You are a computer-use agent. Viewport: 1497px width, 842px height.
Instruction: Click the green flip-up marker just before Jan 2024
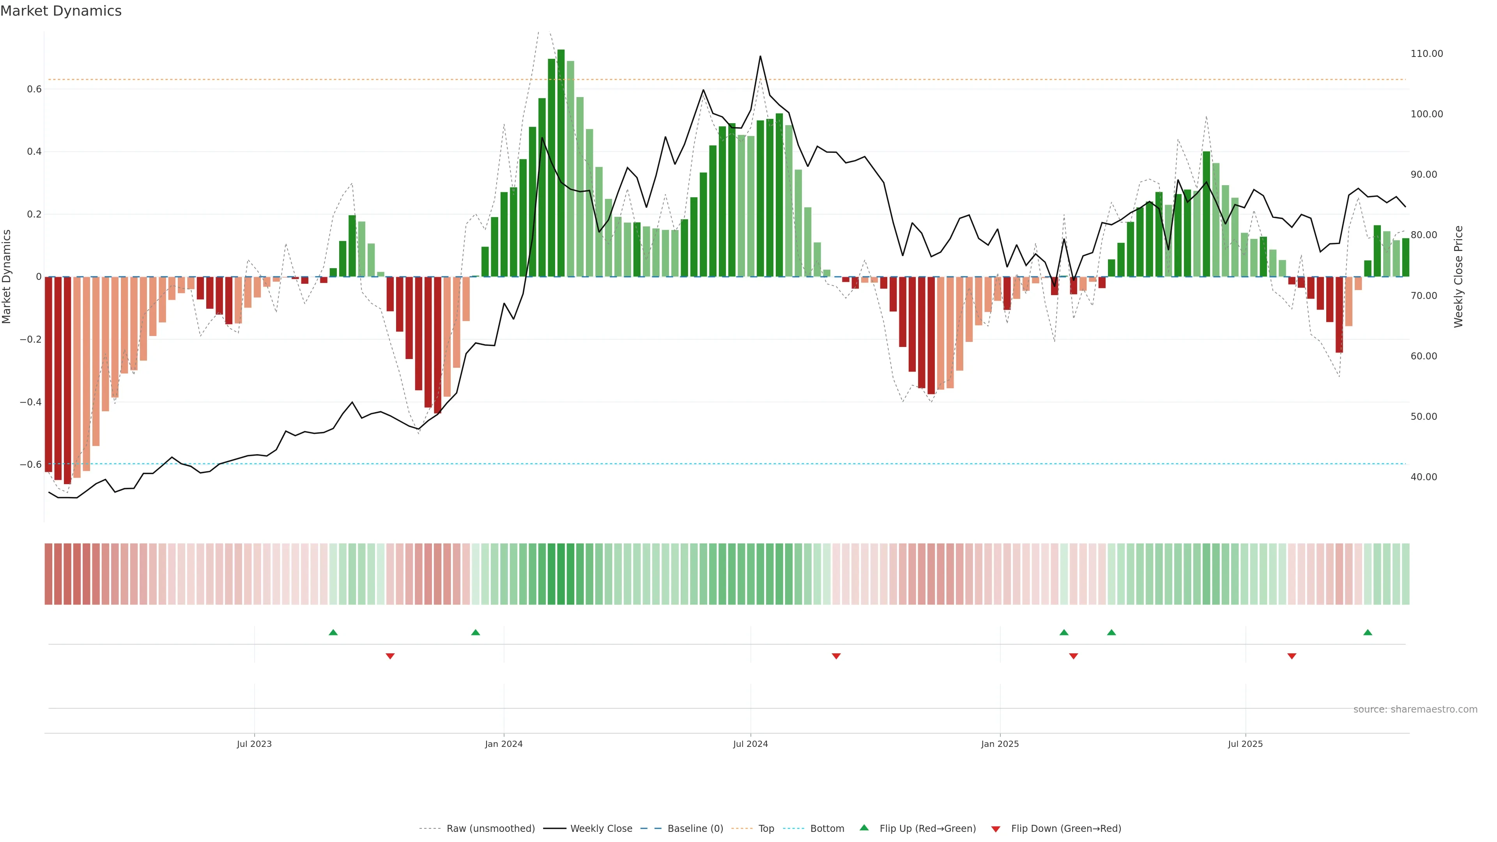point(475,632)
